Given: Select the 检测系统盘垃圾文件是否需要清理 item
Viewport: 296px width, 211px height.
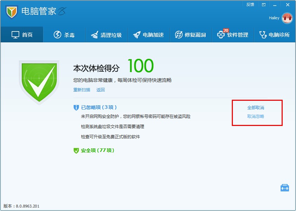Looking at the screenshot, I should (x=112, y=126).
